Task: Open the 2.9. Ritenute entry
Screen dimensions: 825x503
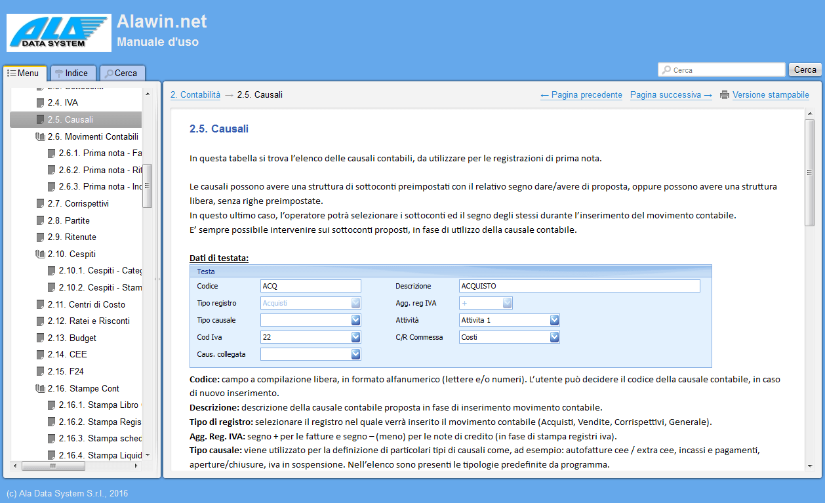Action: [x=72, y=237]
